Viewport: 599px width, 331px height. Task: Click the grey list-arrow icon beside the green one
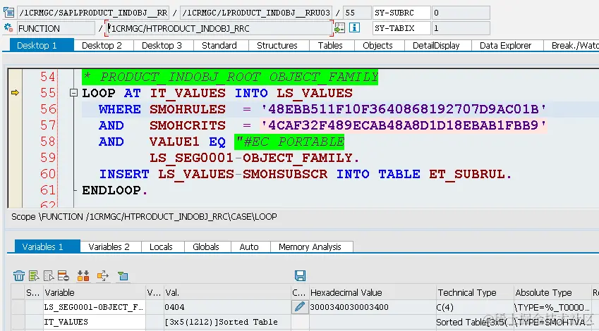tap(49, 275)
